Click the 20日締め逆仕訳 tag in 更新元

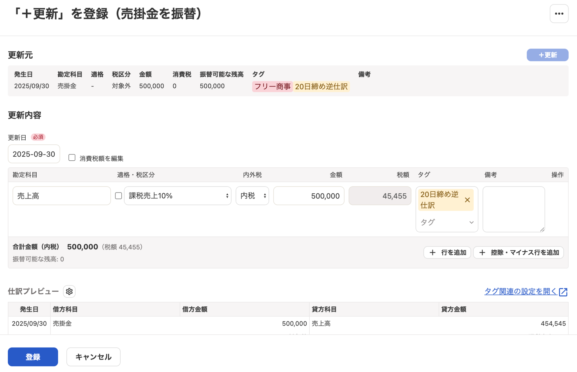click(321, 87)
